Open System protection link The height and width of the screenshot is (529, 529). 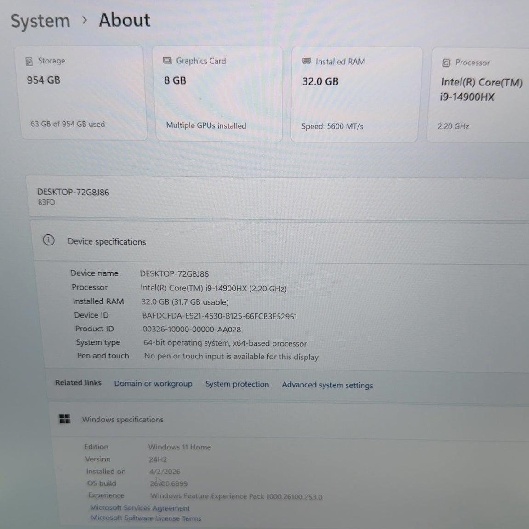[237, 384]
